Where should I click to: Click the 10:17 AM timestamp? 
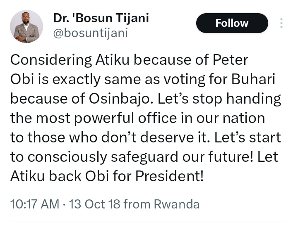(x=34, y=204)
